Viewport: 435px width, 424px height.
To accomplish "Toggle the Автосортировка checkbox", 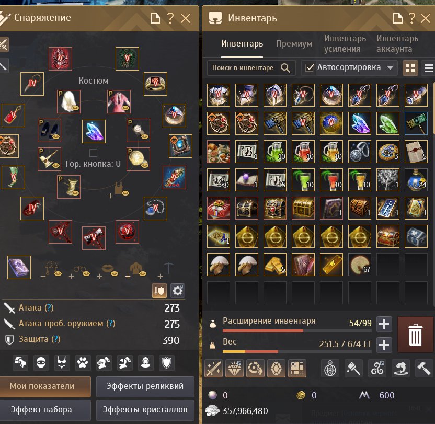I will coord(310,67).
